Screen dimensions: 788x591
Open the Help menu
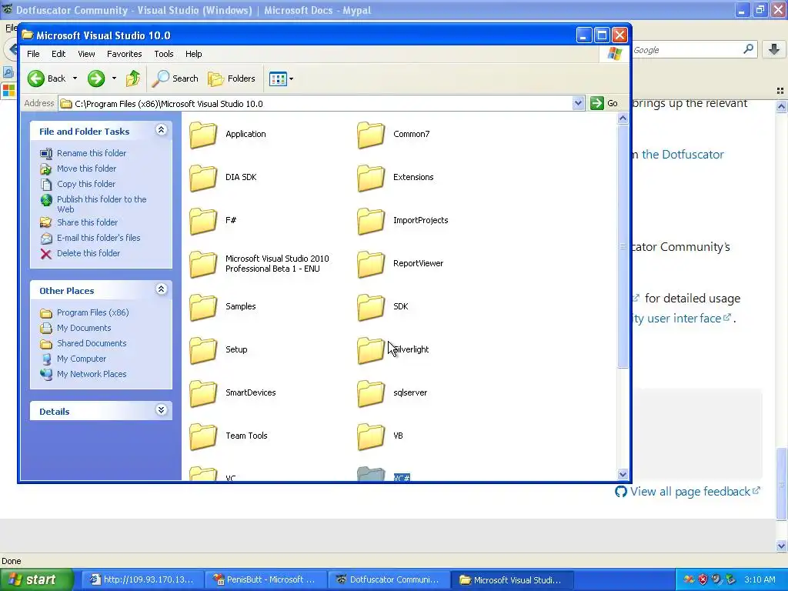point(193,54)
